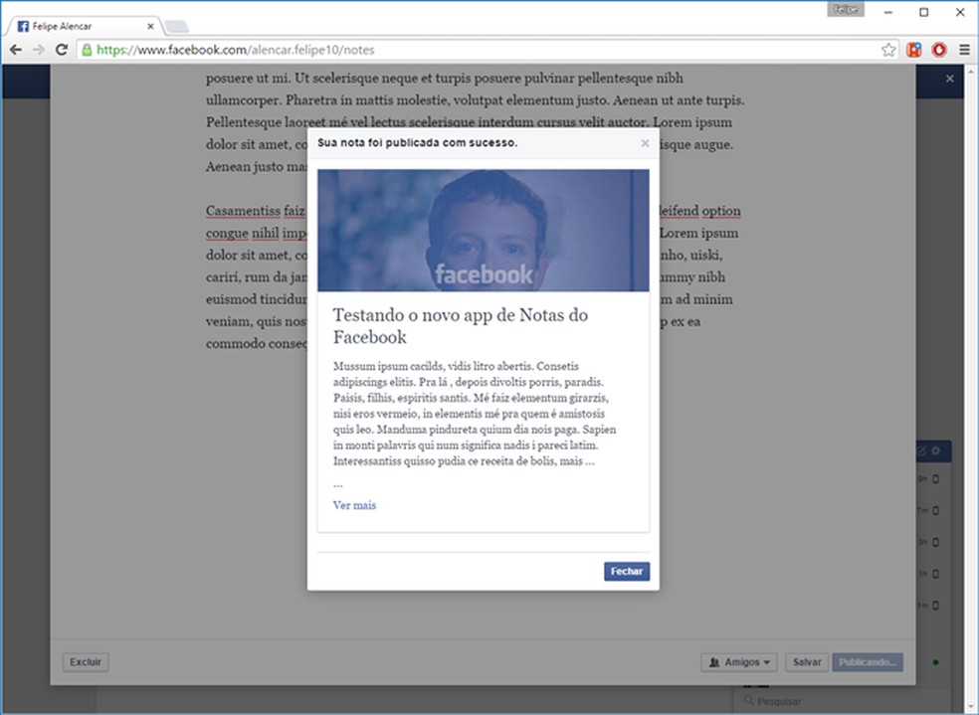Click the mobile icon beside 1m
This screenshot has height=715, width=979.
click(x=936, y=606)
